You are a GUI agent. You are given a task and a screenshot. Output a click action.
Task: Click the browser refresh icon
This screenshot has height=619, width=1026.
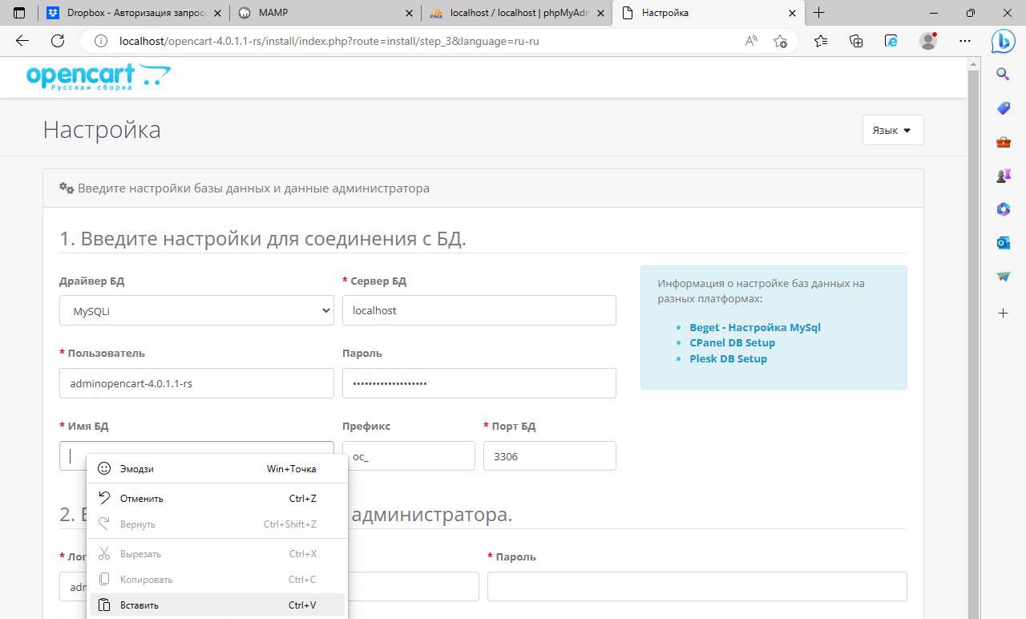(58, 41)
